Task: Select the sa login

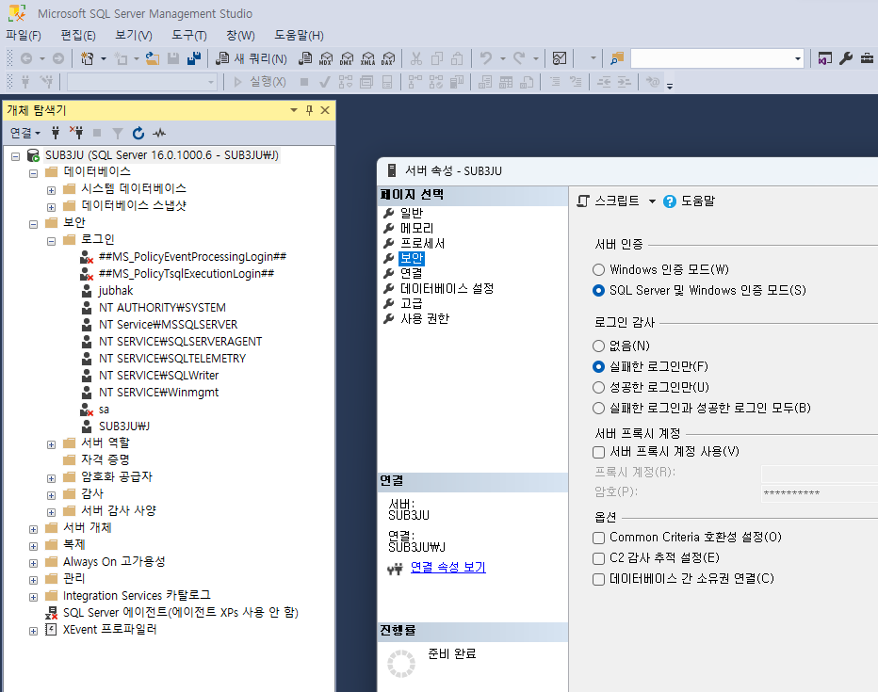Action: [x=105, y=410]
